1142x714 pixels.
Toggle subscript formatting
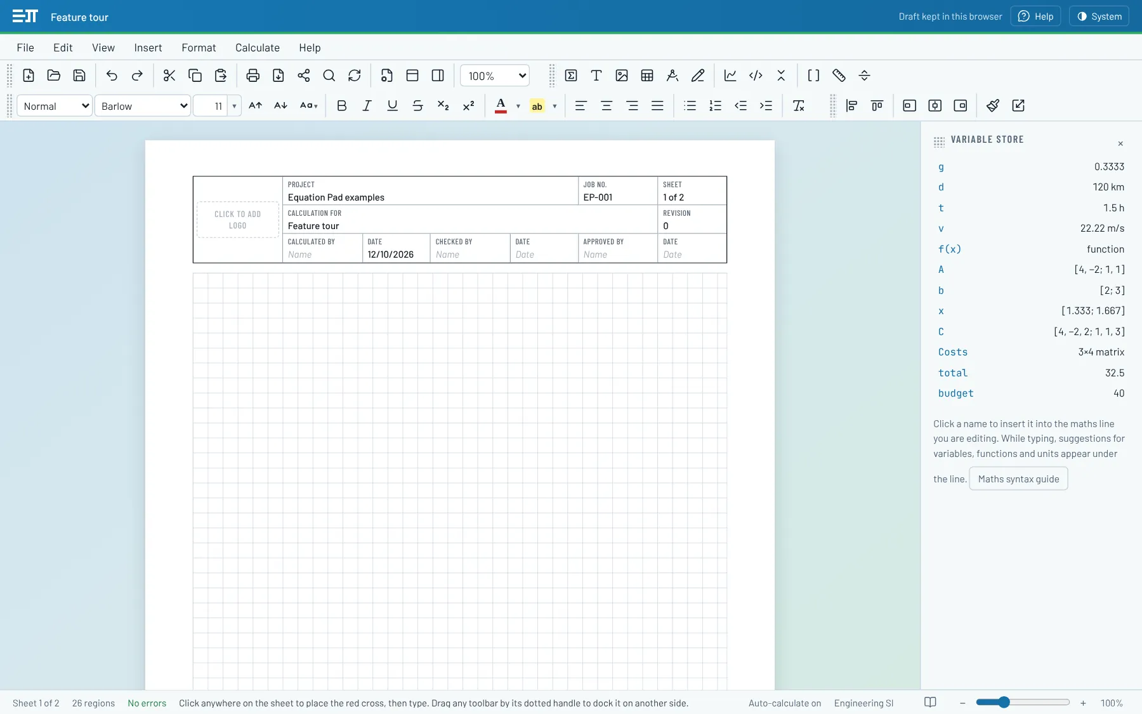pyautogui.click(x=443, y=105)
